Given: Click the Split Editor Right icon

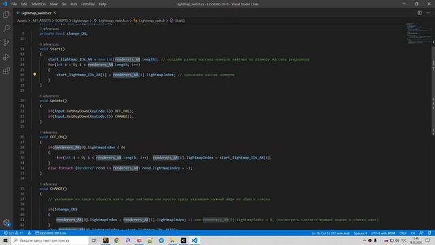Looking at the screenshot, I should (419, 13).
